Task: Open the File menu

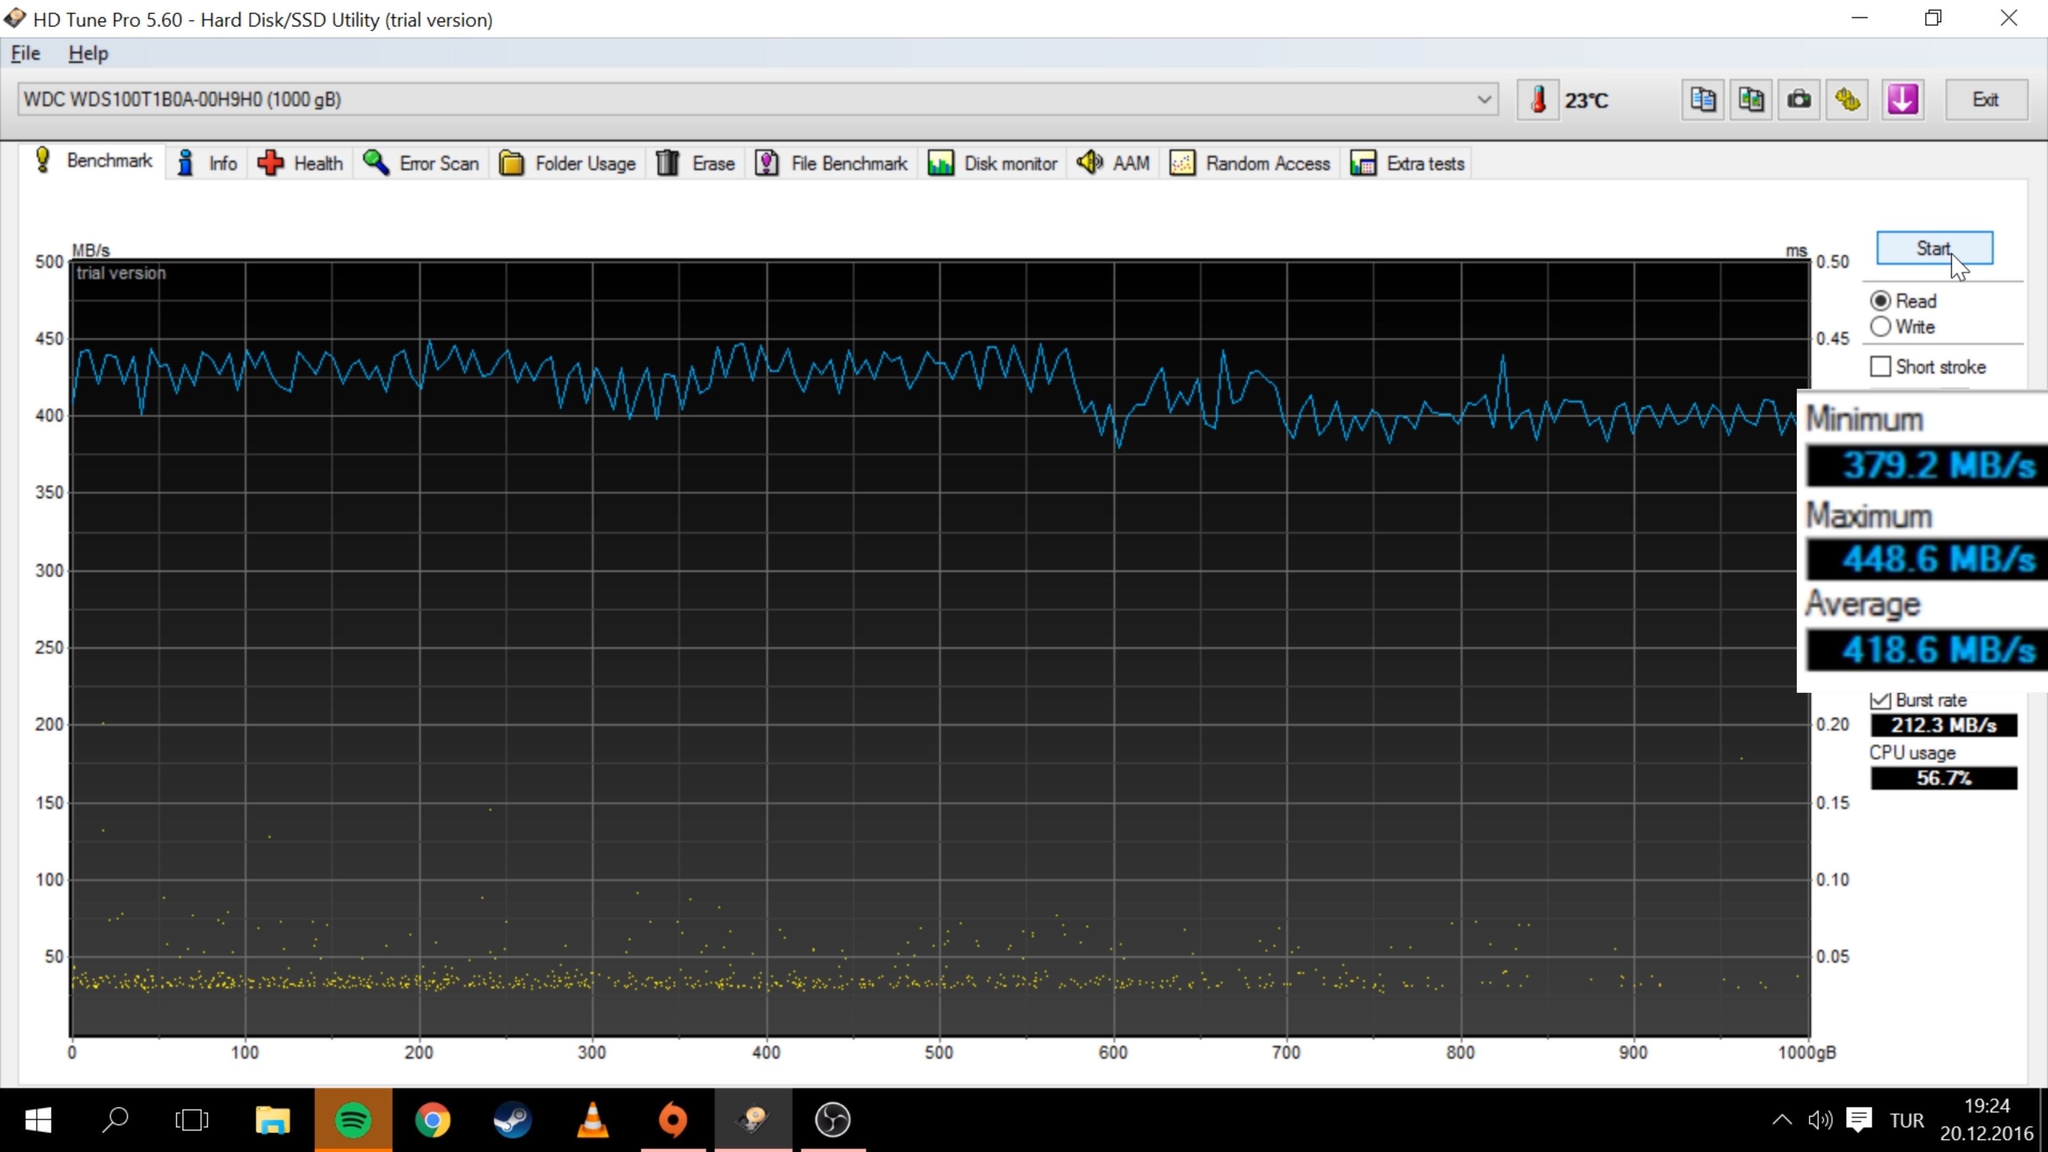Action: (x=26, y=53)
